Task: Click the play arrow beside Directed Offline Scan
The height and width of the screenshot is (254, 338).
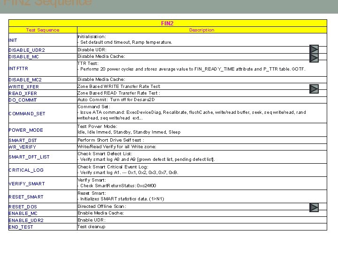Action: coord(314,207)
